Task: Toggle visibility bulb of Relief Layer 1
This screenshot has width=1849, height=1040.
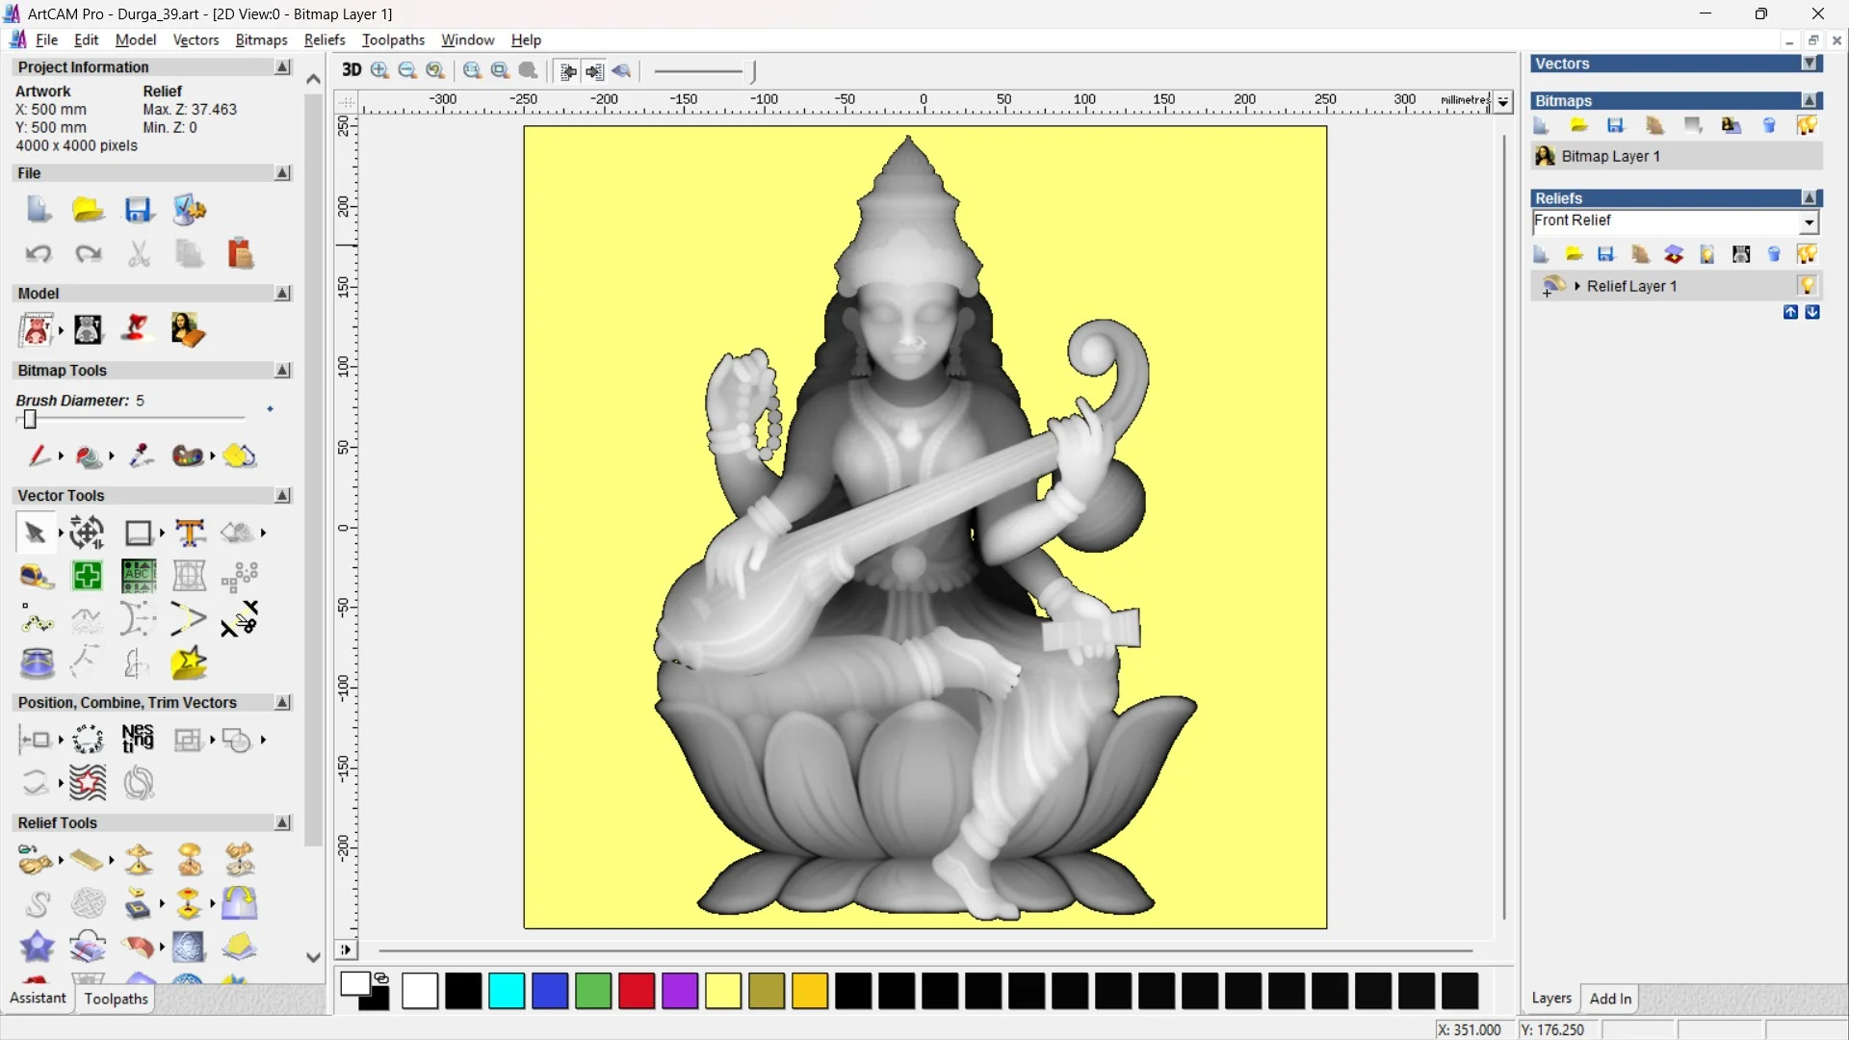Action: tap(1807, 286)
